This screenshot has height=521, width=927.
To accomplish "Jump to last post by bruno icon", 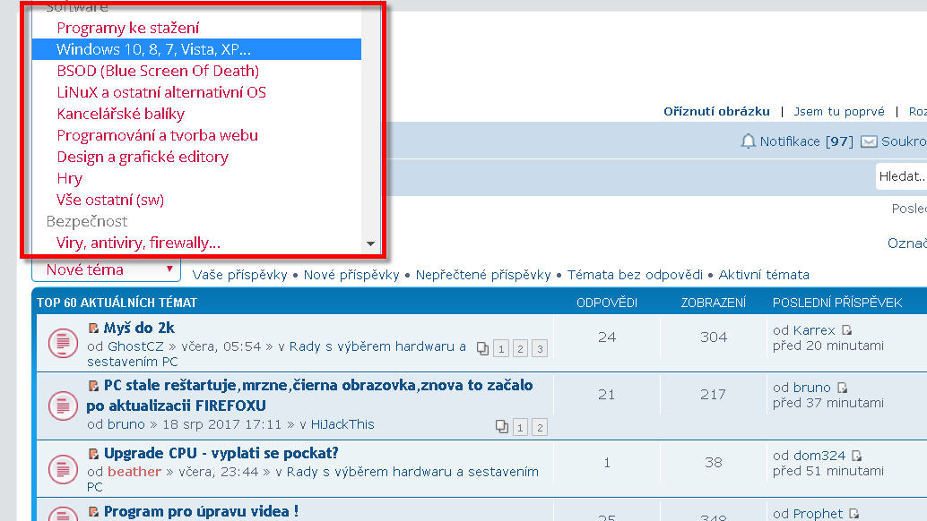I will [x=842, y=388].
